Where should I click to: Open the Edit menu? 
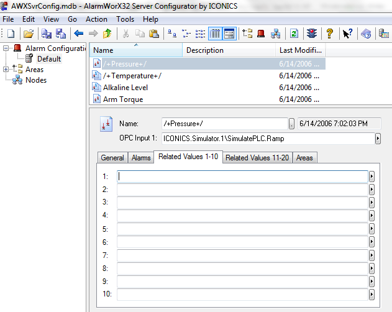[29, 19]
